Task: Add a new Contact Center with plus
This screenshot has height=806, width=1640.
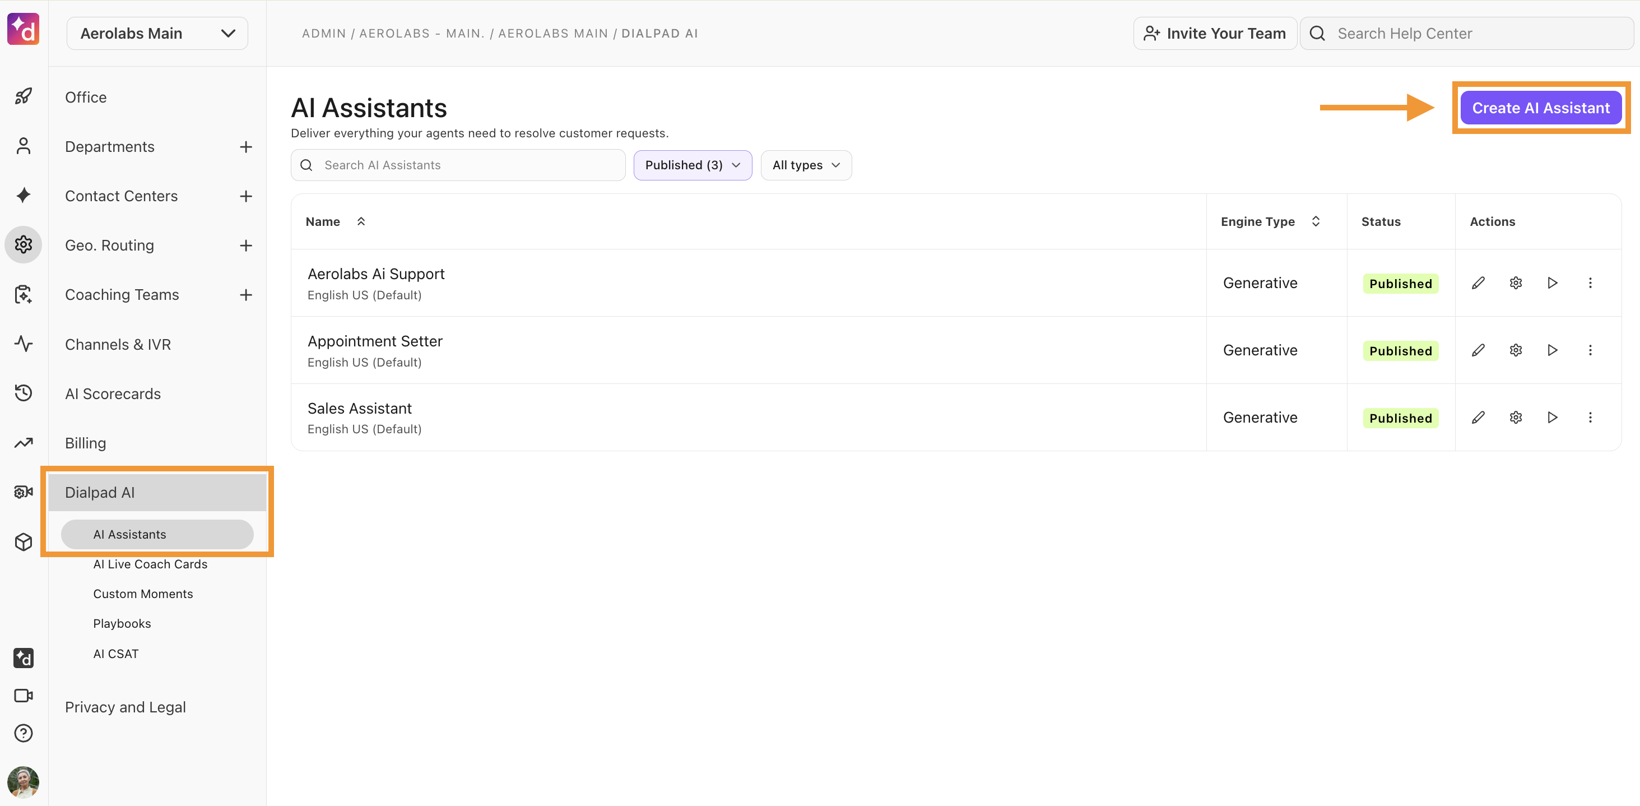Action: coord(246,196)
